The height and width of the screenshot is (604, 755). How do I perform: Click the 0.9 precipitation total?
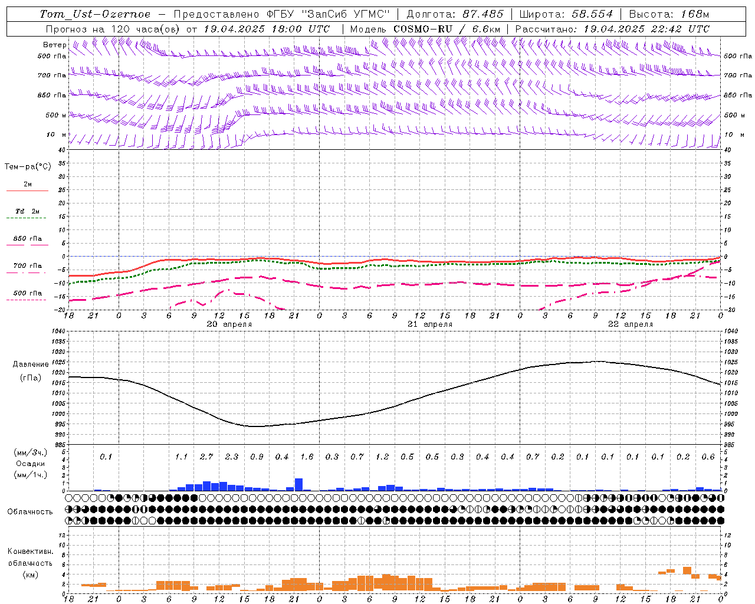pyautogui.click(x=257, y=457)
